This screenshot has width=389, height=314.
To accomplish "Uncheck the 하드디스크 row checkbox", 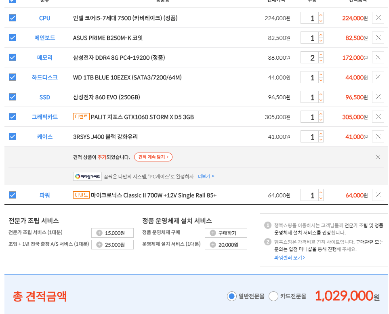I will pos(13,77).
